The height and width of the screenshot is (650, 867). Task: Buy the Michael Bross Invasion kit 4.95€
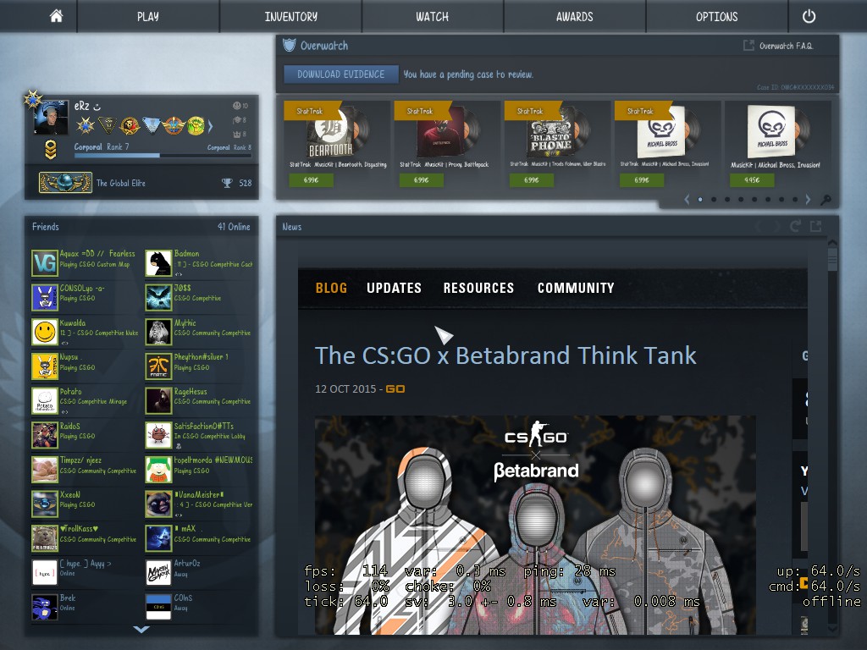752,180
